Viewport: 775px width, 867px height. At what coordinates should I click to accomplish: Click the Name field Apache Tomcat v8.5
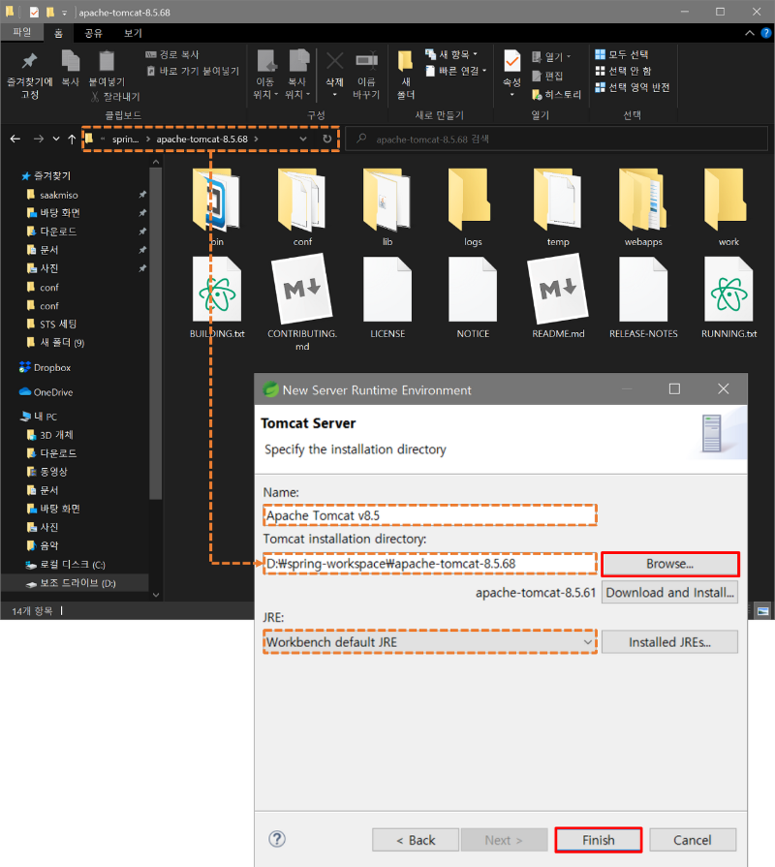coord(429,515)
